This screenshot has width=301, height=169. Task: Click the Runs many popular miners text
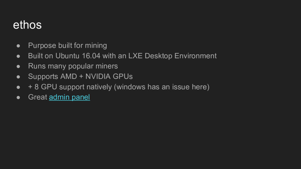[73, 66]
